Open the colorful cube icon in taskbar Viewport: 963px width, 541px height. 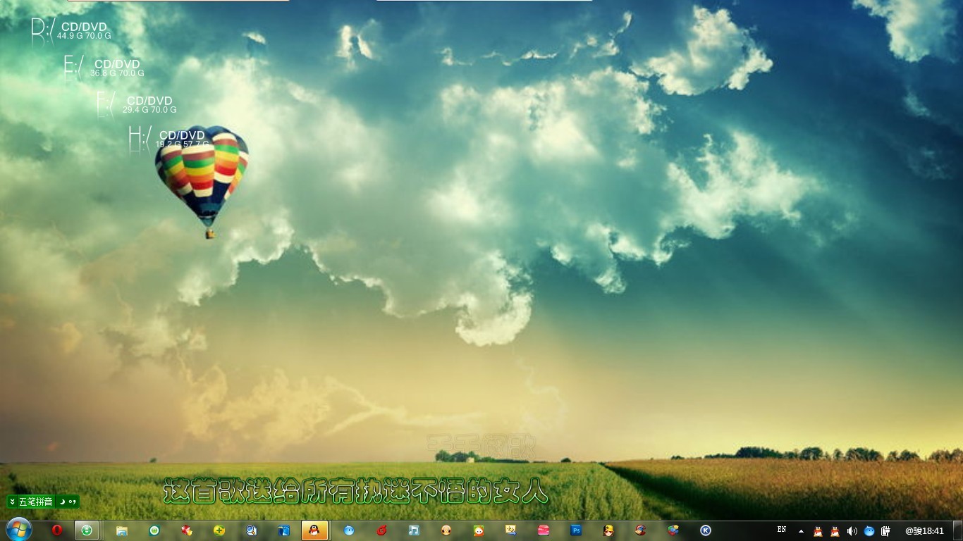tap(673, 530)
